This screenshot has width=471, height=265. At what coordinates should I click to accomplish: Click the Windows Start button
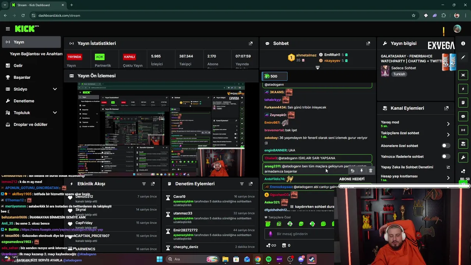159,259
